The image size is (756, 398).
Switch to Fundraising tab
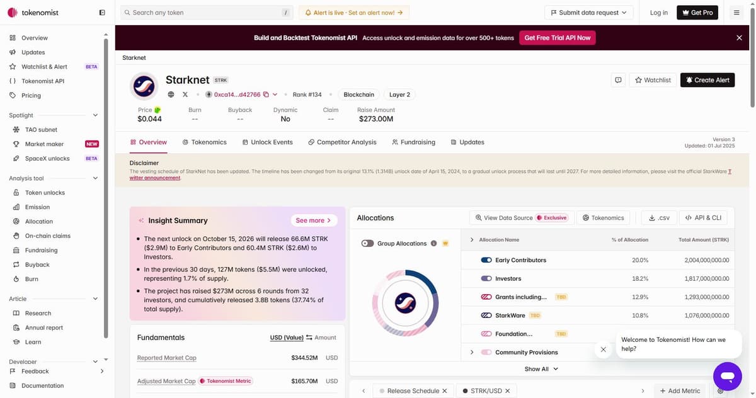point(413,142)
